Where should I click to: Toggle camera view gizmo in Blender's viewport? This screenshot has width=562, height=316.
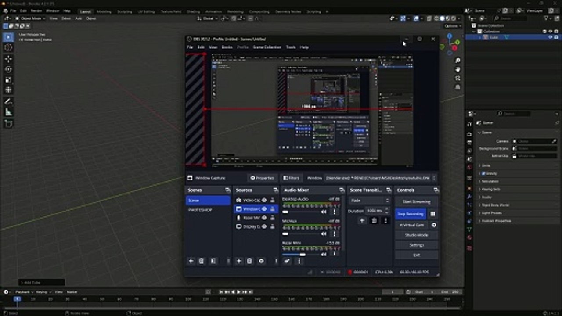(458, 78)
